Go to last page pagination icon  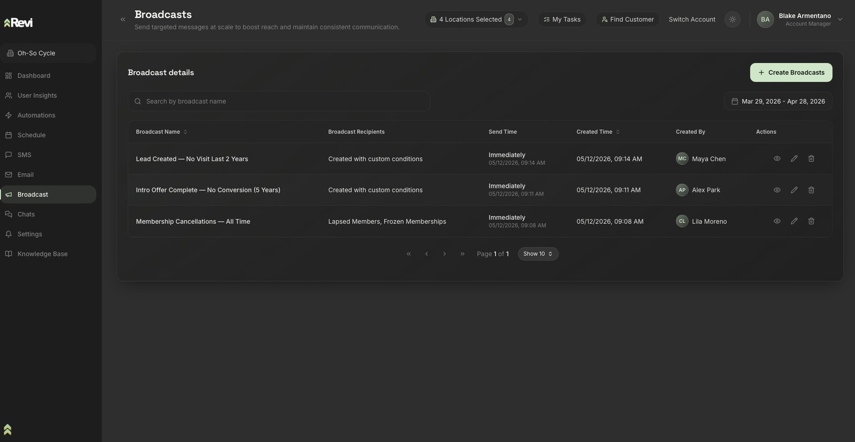pyautogui.click(x=462, y=254)
